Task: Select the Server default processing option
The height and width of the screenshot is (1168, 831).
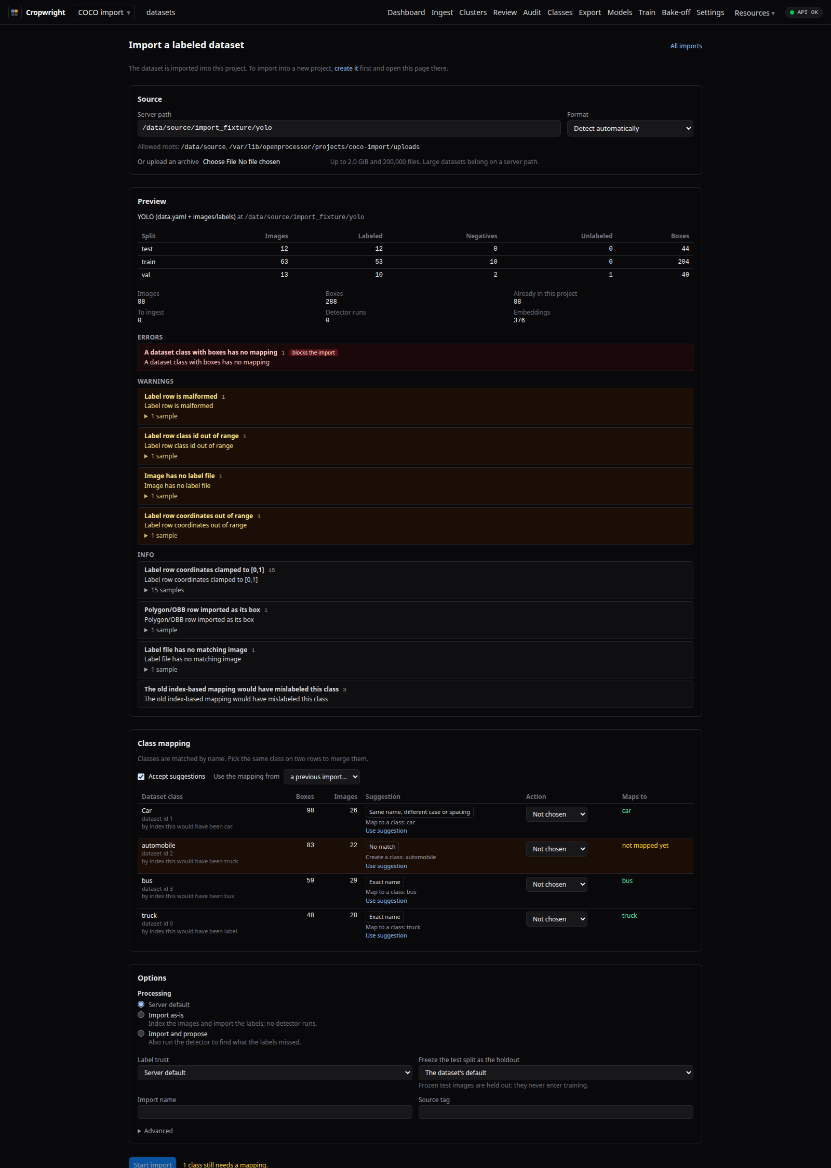Action: click(141, 1004)
